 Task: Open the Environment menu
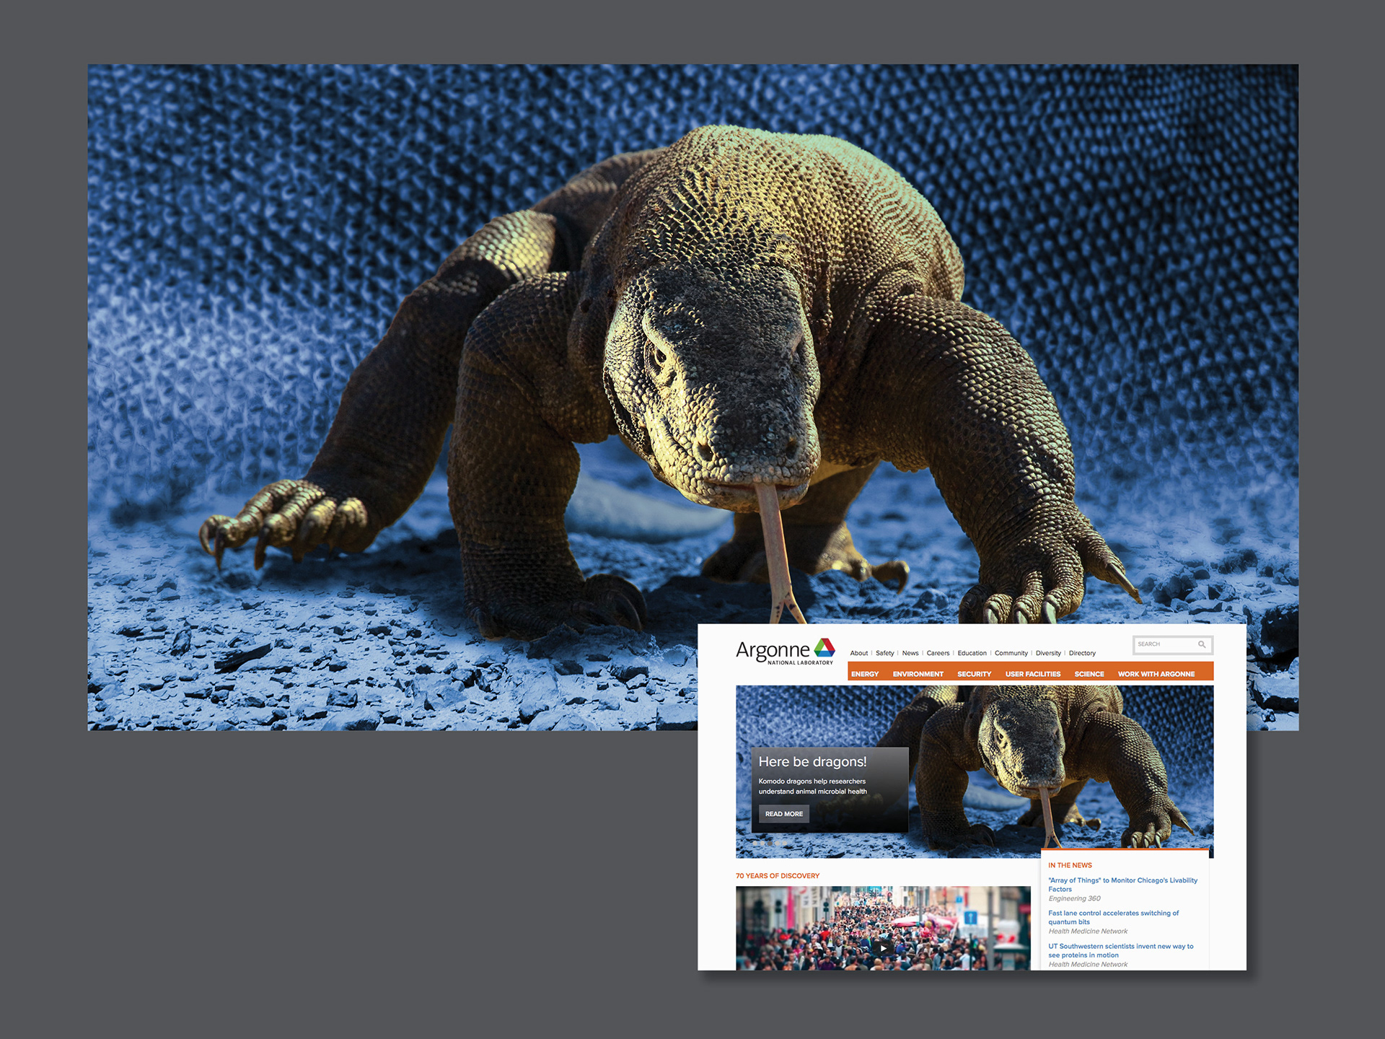point(918,674)
